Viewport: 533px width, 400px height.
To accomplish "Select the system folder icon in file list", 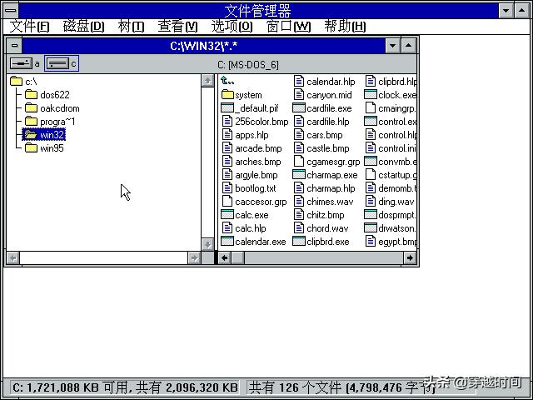I will [x=227, y=94].
